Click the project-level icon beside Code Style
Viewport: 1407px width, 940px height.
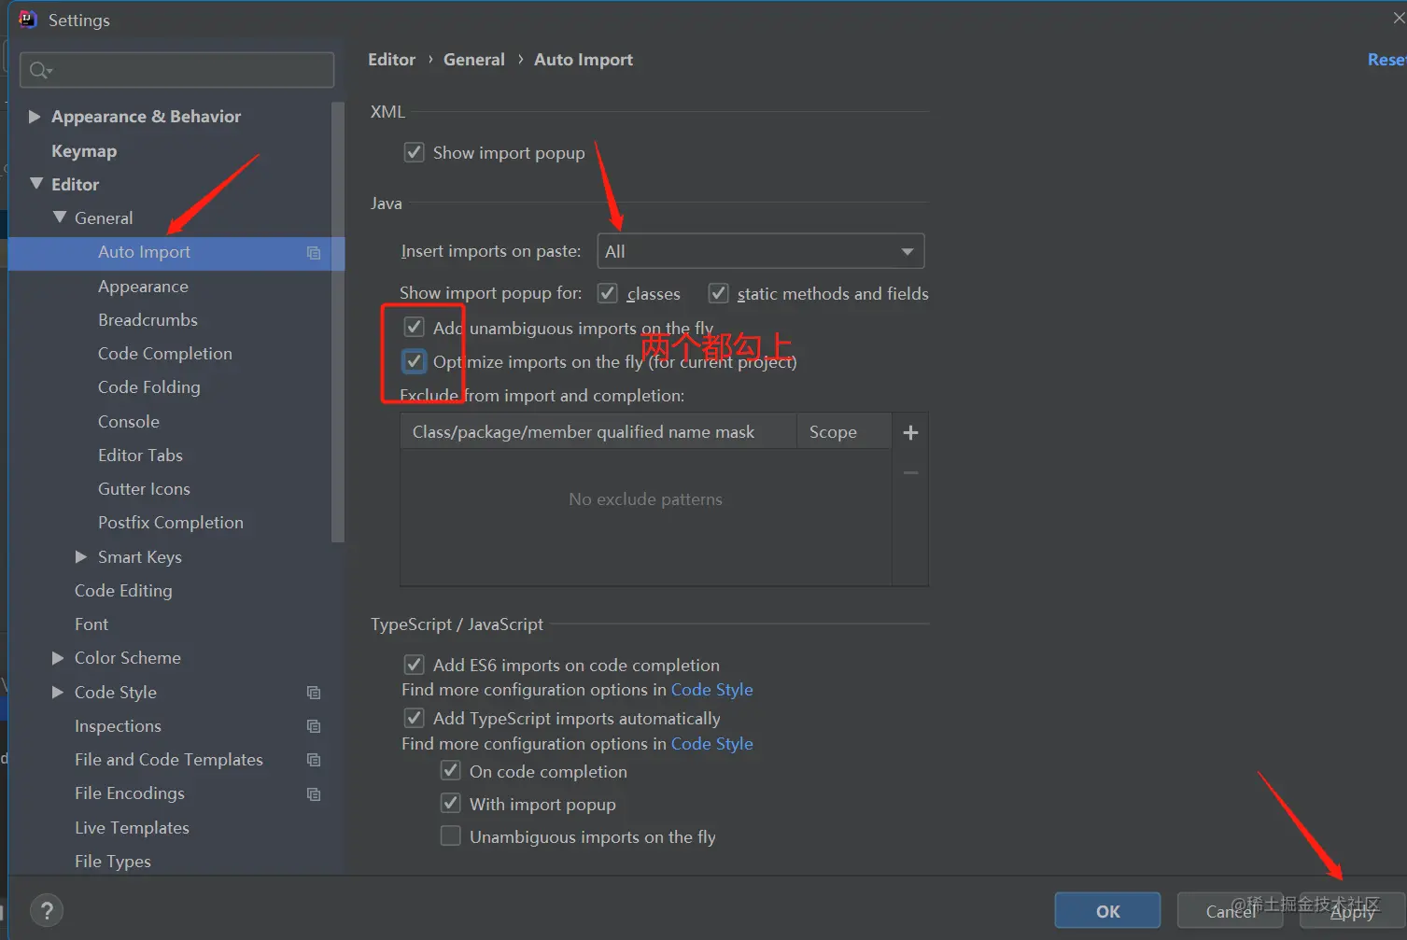pos(314,693)
